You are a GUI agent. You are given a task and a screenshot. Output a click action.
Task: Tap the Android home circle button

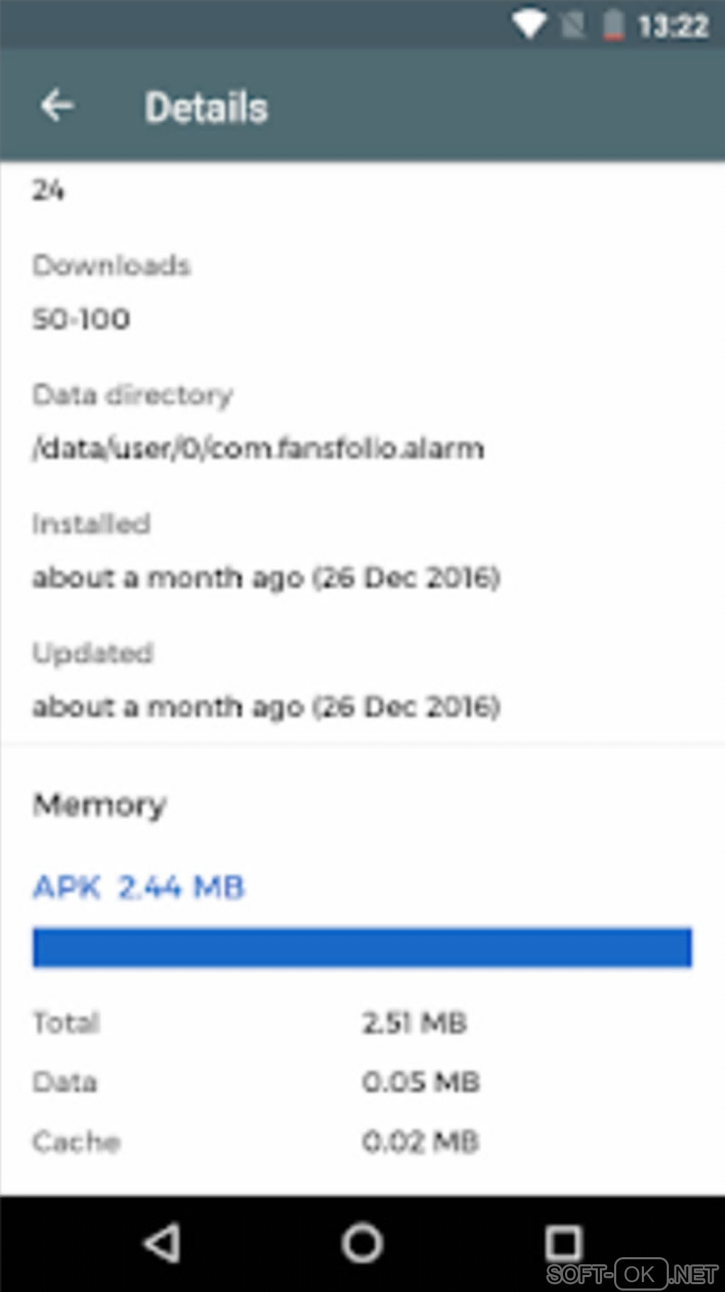[362, 1243]
